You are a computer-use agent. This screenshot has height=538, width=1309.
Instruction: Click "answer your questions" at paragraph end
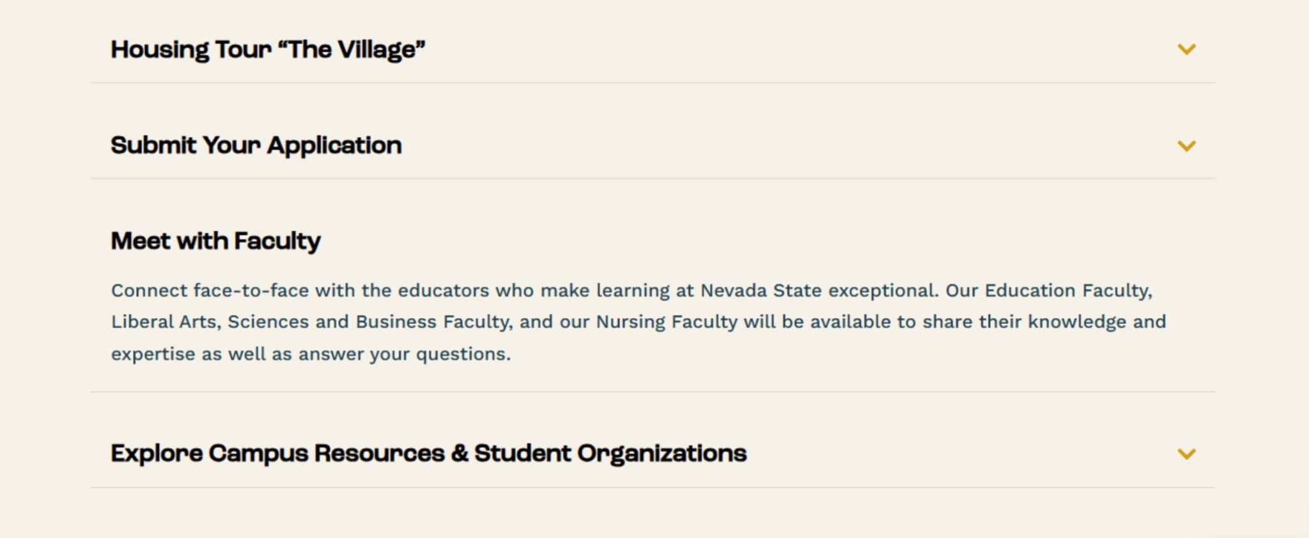click(x=404, y=354)
